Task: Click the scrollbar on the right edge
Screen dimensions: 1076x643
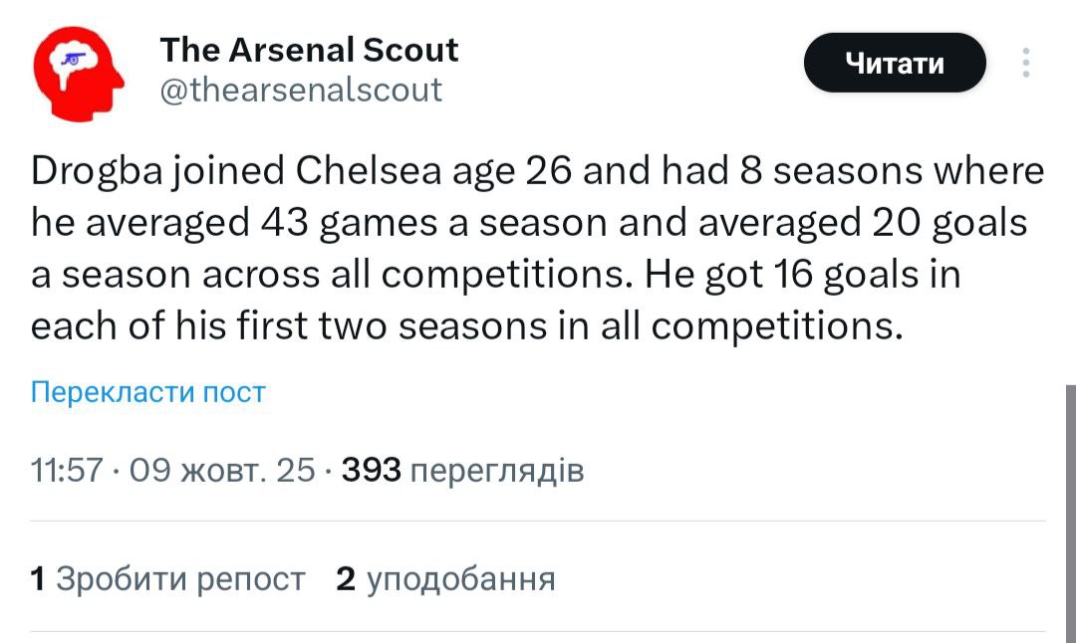Action: tap(1069, 498)
